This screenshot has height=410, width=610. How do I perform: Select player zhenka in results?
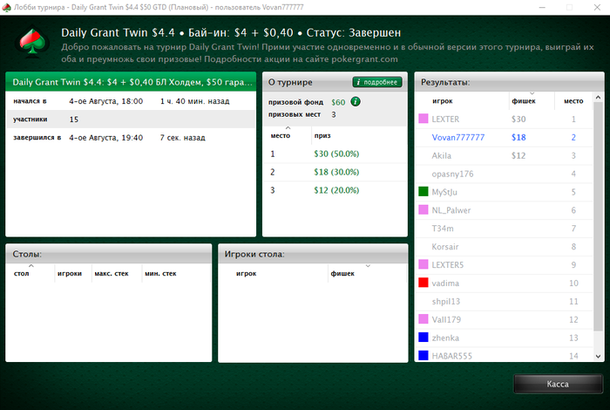505,338
